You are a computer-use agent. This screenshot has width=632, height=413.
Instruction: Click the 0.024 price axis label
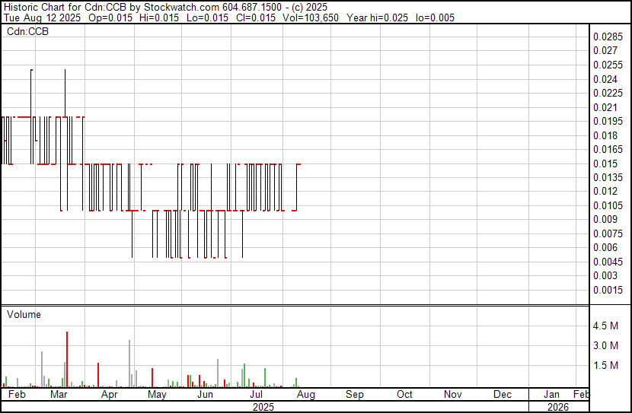point(605,79)
